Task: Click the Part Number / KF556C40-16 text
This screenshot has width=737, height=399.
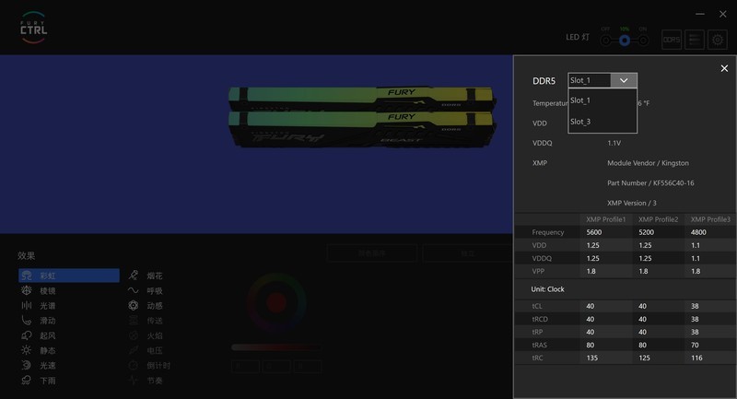Action: pyautogui.click(x=650, y=183)
